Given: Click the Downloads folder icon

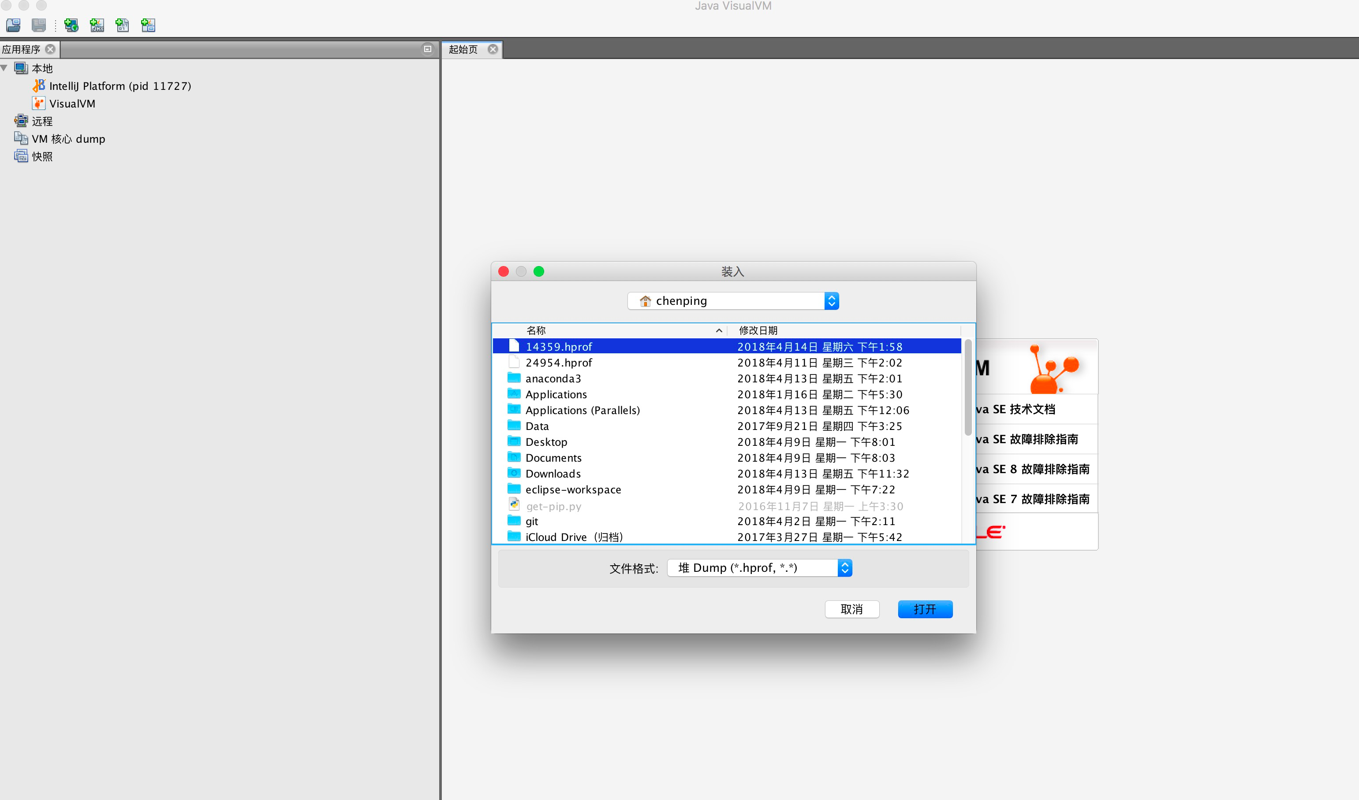Looking at the screenshot, I should coord(514,473).
